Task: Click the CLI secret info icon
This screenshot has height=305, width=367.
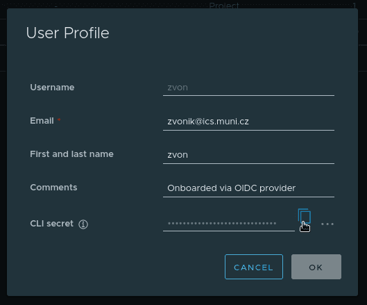Action: coord(83,224)
